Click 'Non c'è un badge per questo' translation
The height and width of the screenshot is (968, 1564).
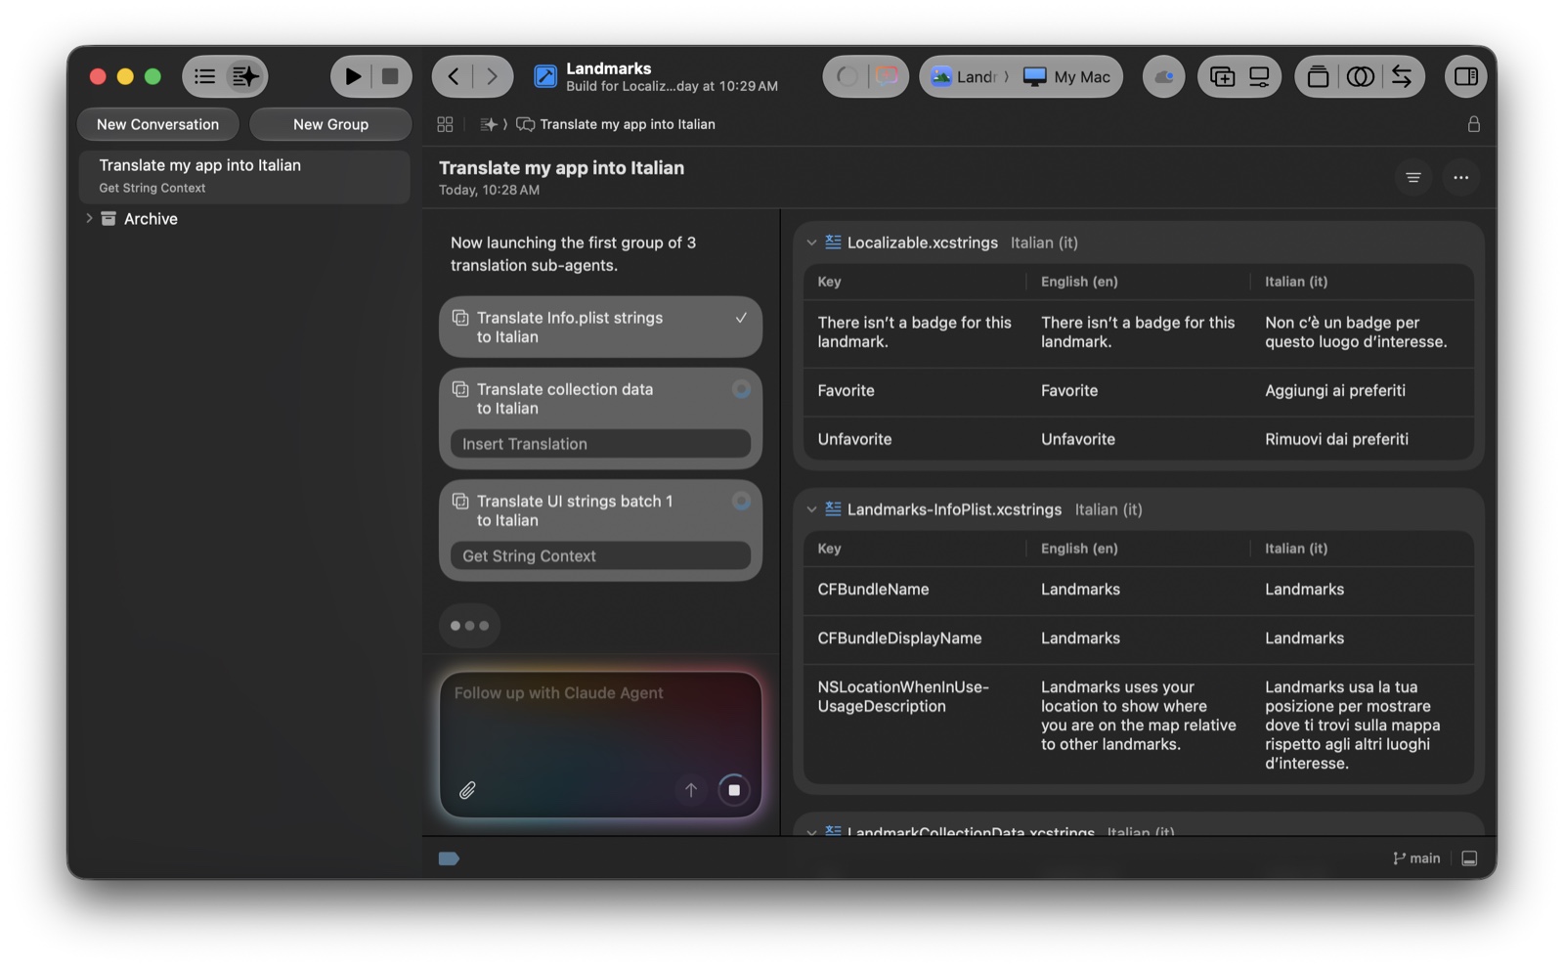click(1362, 332)
